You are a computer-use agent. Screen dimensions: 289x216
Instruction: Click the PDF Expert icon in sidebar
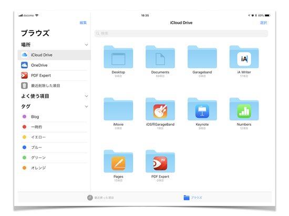pos(24,75)
